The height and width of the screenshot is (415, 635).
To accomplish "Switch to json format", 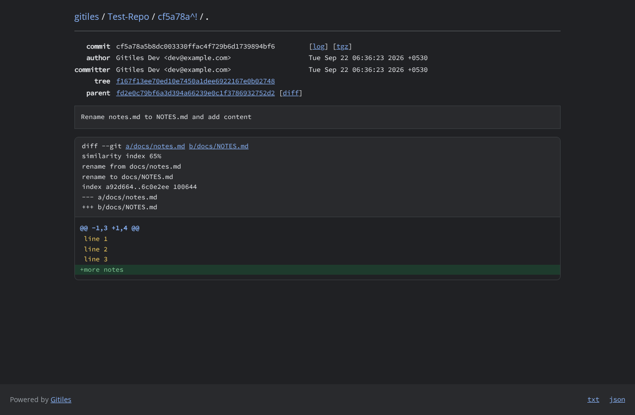I will [x=617, y=399].
